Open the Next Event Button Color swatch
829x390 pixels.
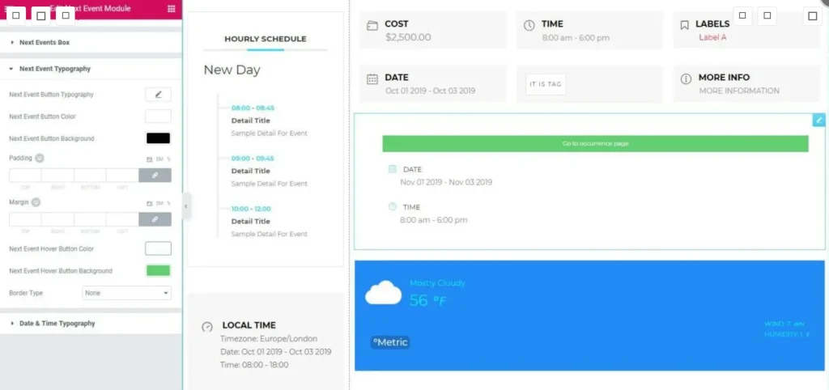coord(158,117)
